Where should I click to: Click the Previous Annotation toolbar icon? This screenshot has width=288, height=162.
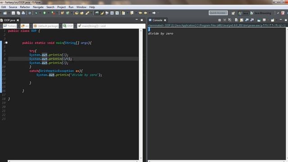coord(132,13)
